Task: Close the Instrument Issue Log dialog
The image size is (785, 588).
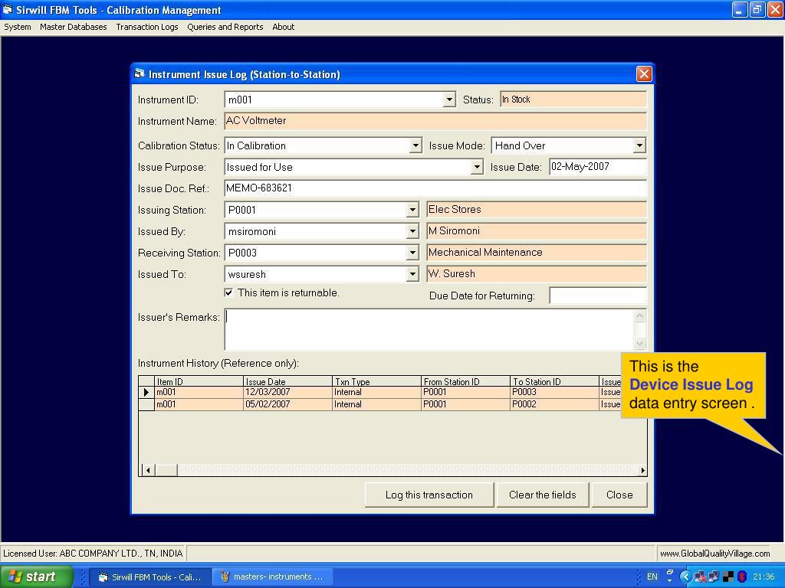Action: (644, 74)
